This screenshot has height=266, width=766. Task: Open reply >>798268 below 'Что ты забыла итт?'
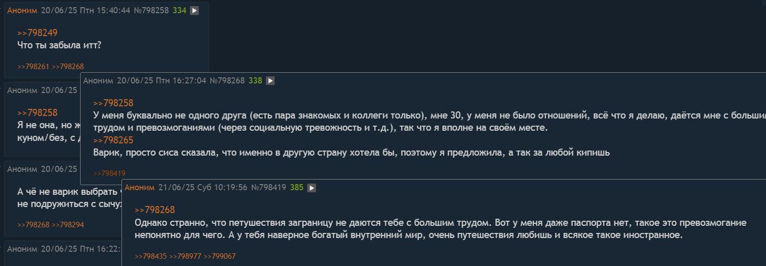68,67
